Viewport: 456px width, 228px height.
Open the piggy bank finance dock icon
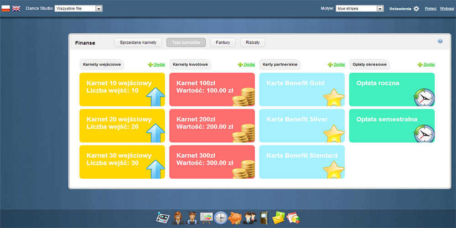(x=235, y=218)
